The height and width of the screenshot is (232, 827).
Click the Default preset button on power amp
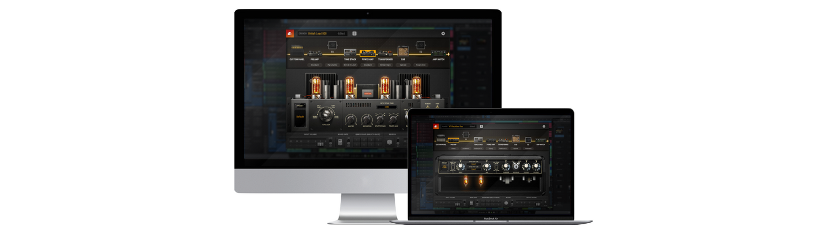coord(300,117)
